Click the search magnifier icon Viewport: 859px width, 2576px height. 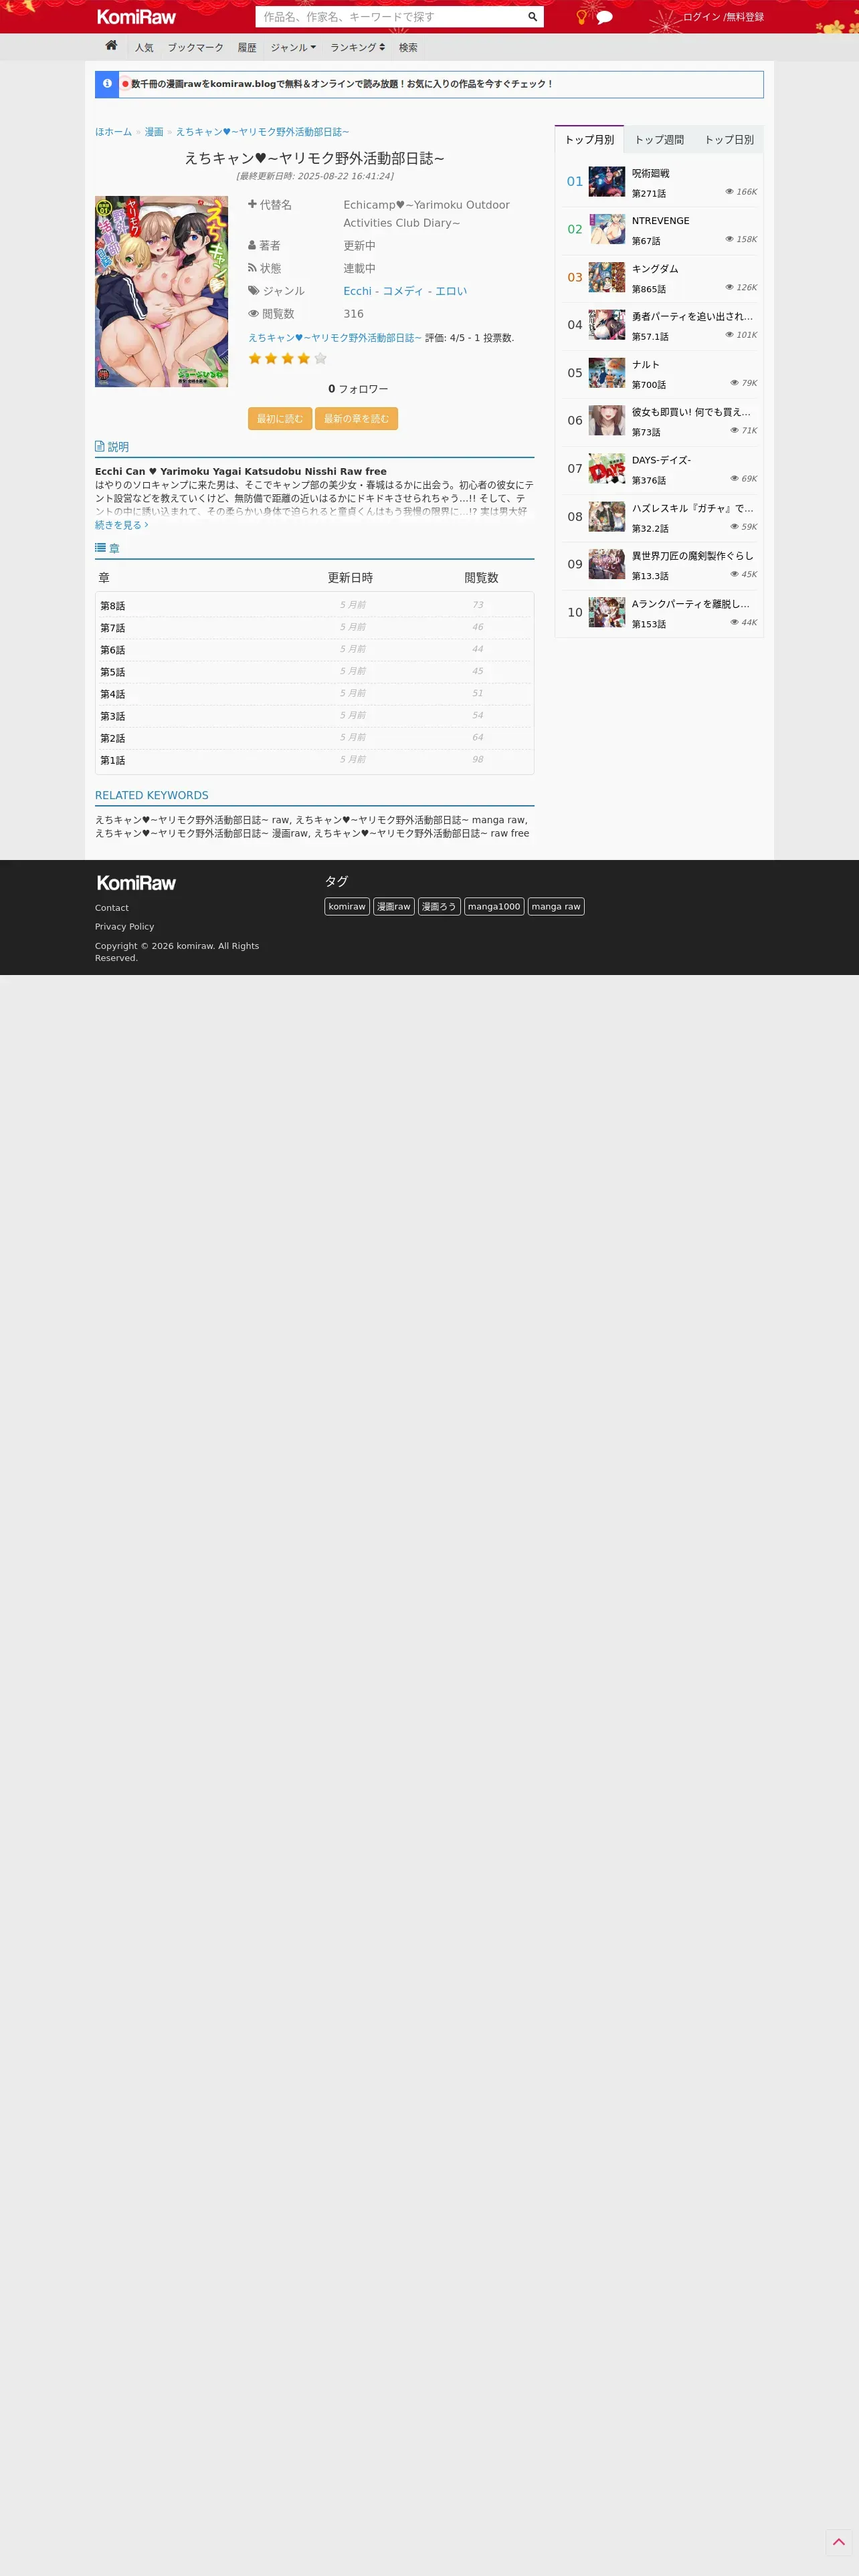click(533, 17)
